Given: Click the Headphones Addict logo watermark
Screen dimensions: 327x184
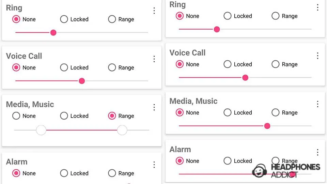Looking at the screenshot, I should [286, 170].
